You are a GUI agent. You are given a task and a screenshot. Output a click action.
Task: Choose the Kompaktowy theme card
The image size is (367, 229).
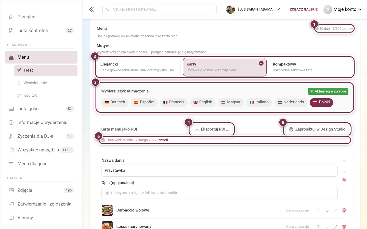[x=311, y=67]
